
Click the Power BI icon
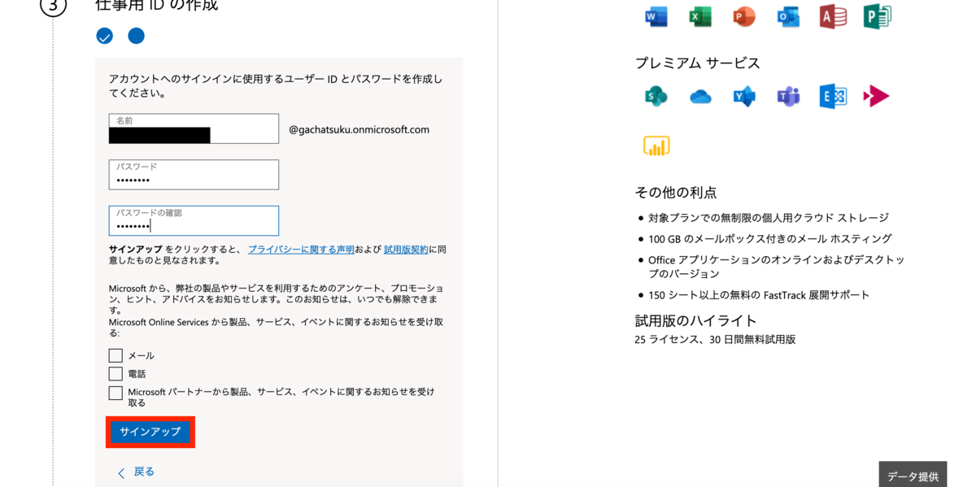(656, 146)
